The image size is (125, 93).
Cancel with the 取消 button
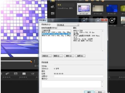[100, 92]
